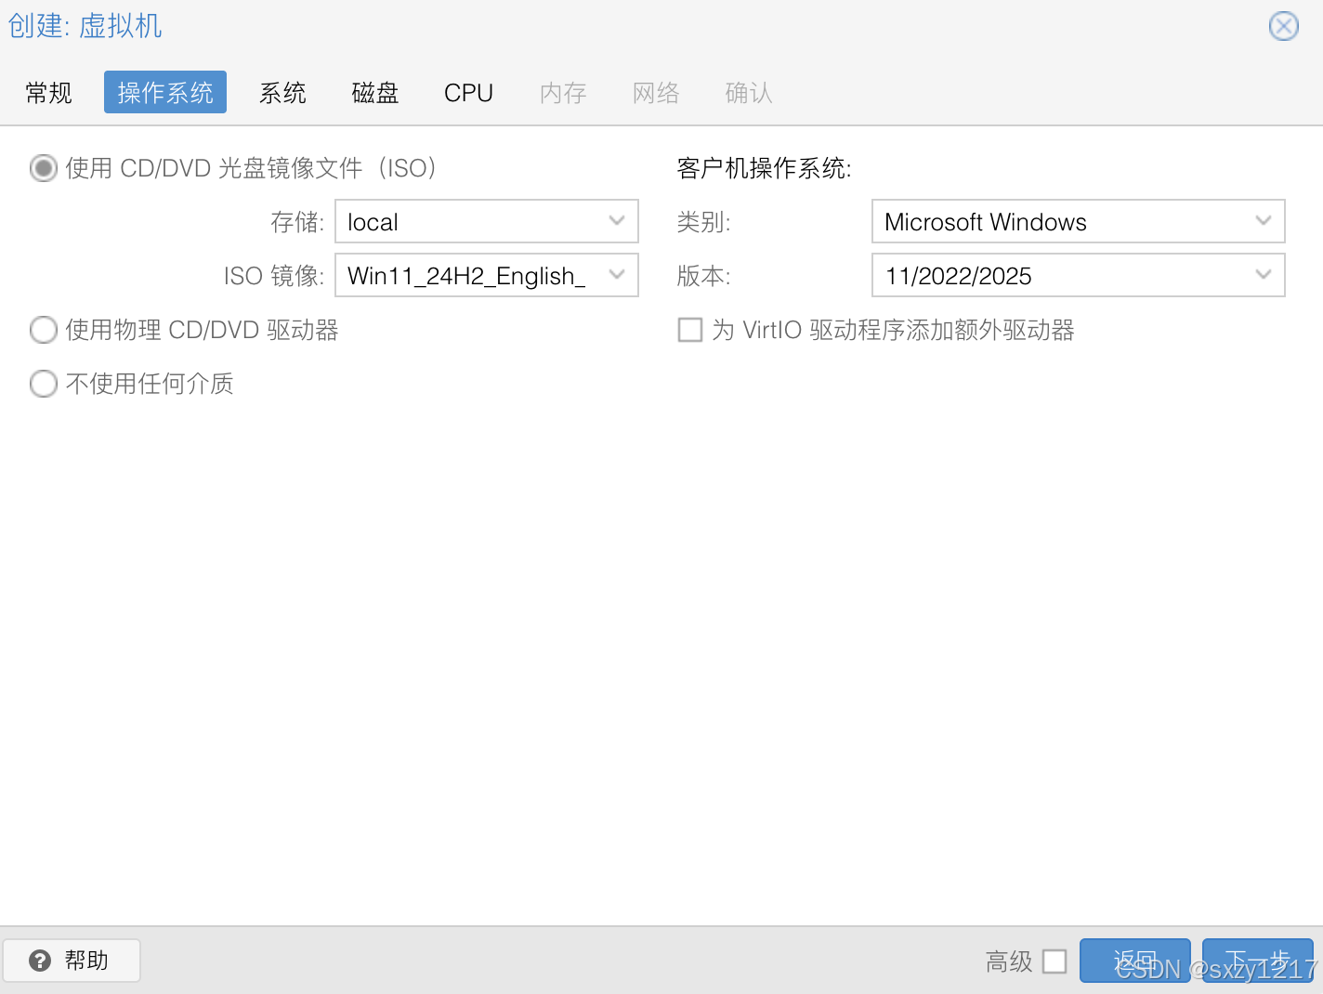This screenshot has width=1323, height=994.
Task: Open the ISO 镜像 dropdown
Action: tap(616, 275)
